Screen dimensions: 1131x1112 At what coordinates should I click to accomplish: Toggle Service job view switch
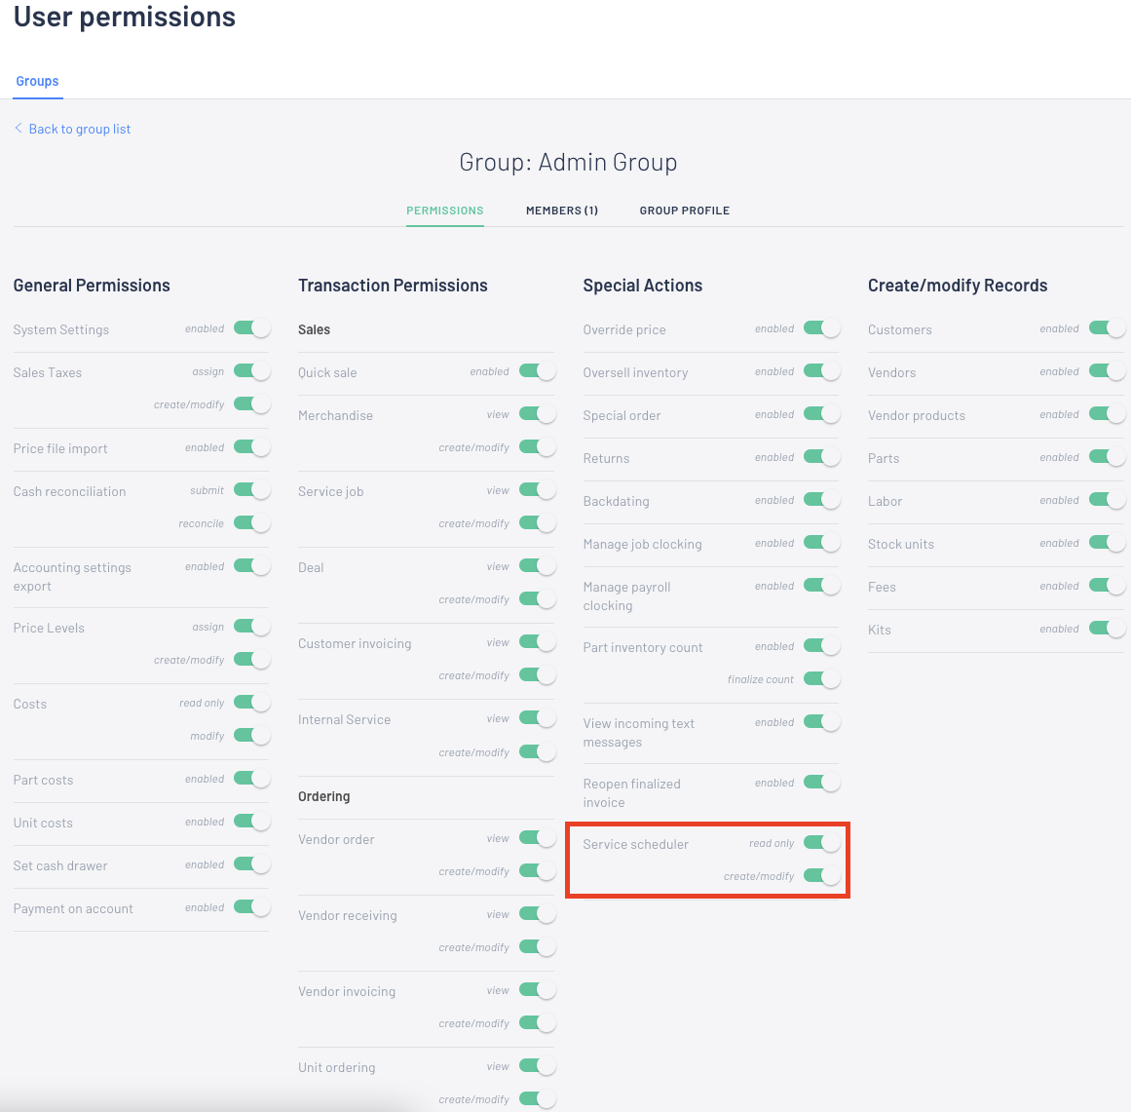[x=538, y=490]
